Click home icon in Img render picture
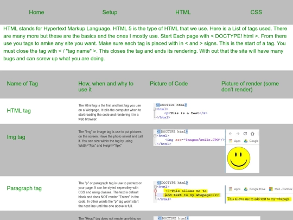293x220 pixels. pos(252,134)
